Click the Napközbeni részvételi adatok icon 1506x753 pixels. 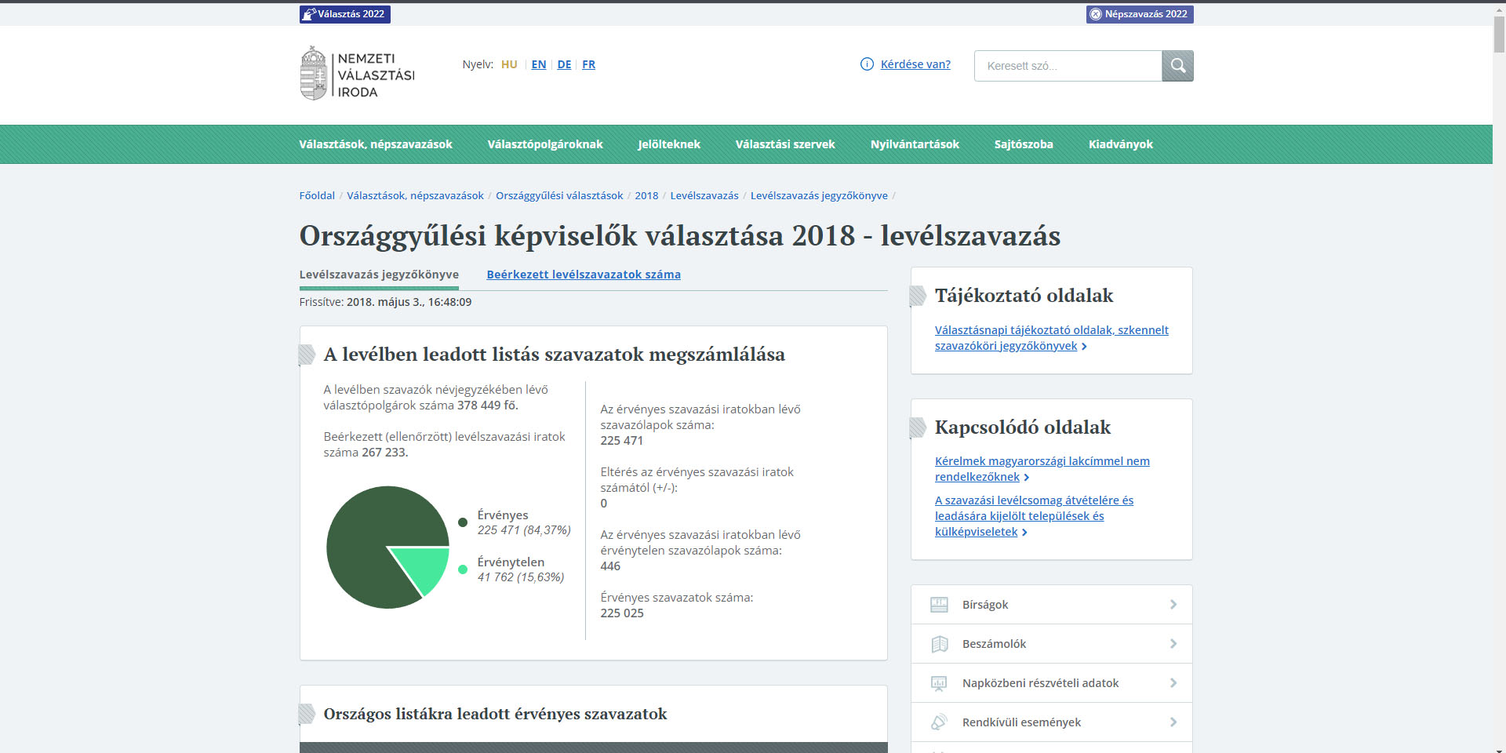click(939, 683)
